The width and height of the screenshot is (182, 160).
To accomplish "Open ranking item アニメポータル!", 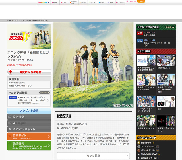I will [x=148, y=147].
